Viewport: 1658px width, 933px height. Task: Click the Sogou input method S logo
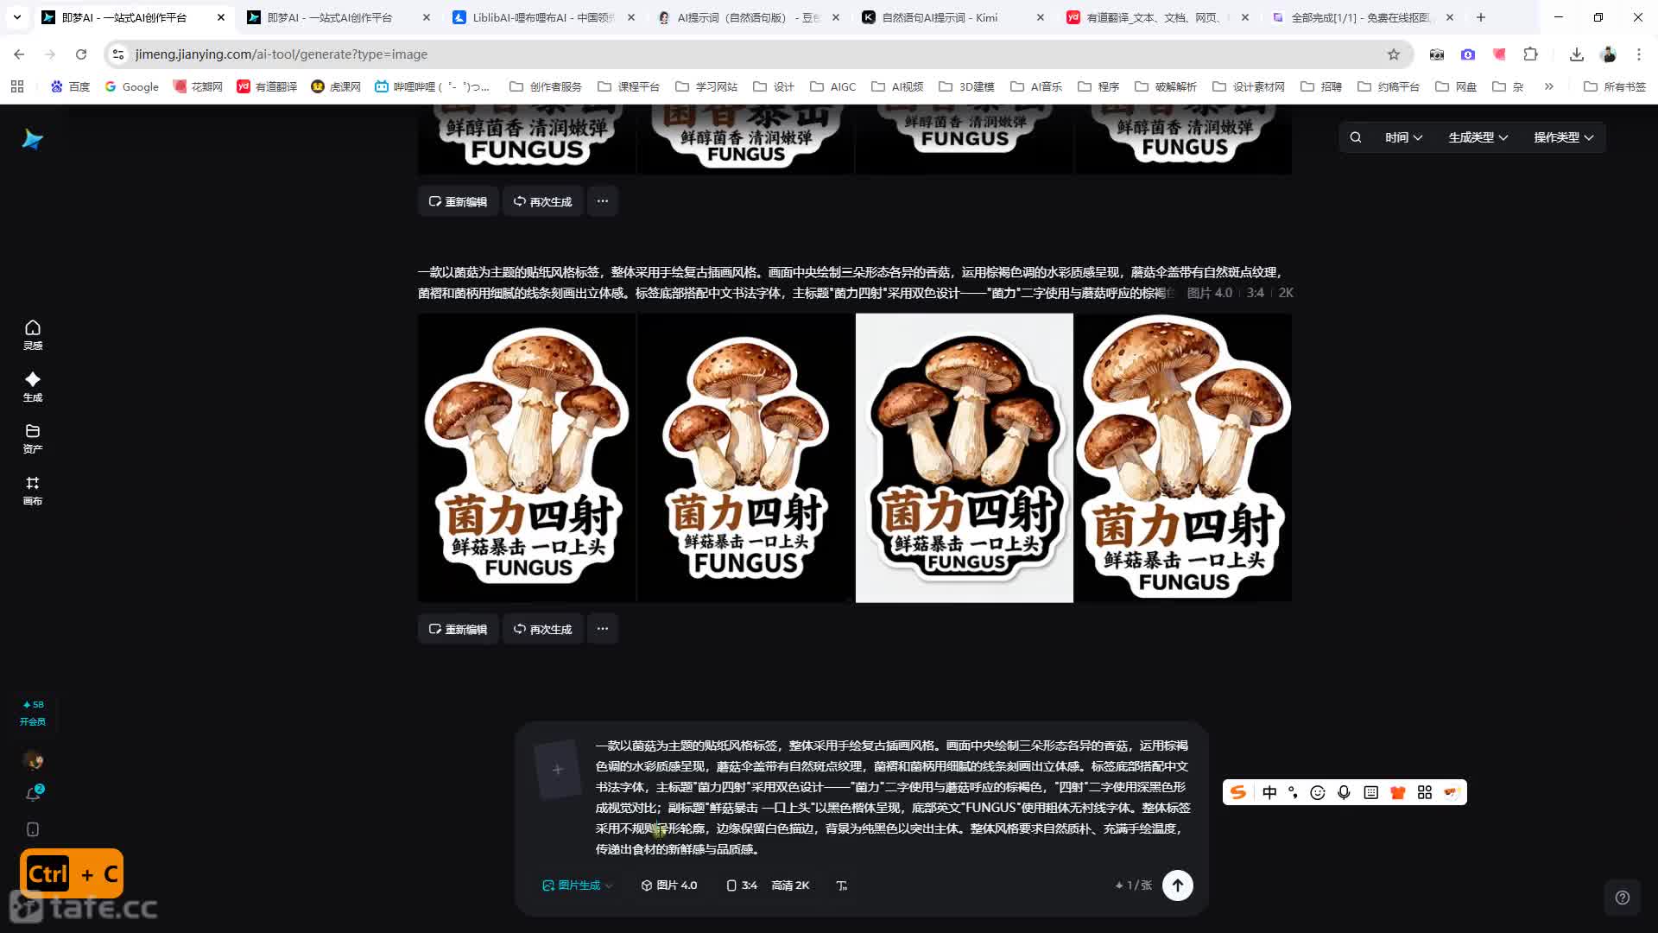pyautogui.click(x=1237, y=792)
